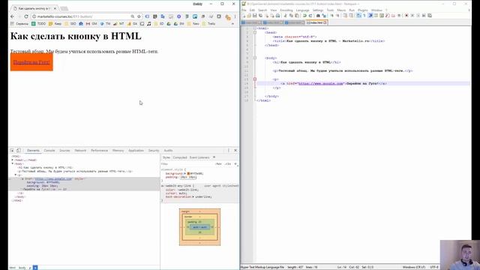View site information icon in address bar
Image resolution: width=480 pixels, height=270 pixels.
(34, 16)
